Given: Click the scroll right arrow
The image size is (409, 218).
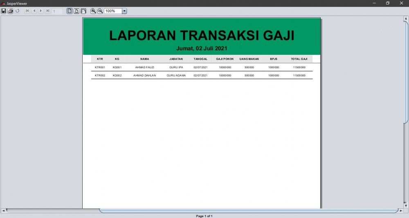Looking at the screenshot, I should pyautogui.click(x=401, y=211).
